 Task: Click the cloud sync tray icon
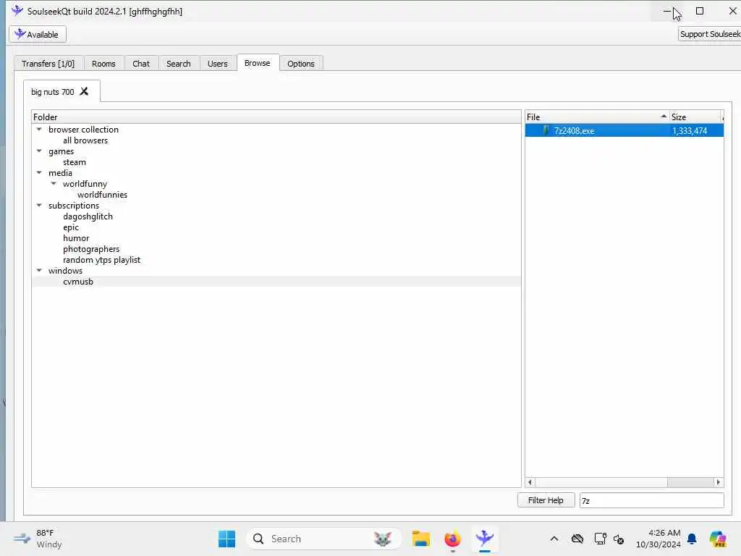[x=577, y=539]
